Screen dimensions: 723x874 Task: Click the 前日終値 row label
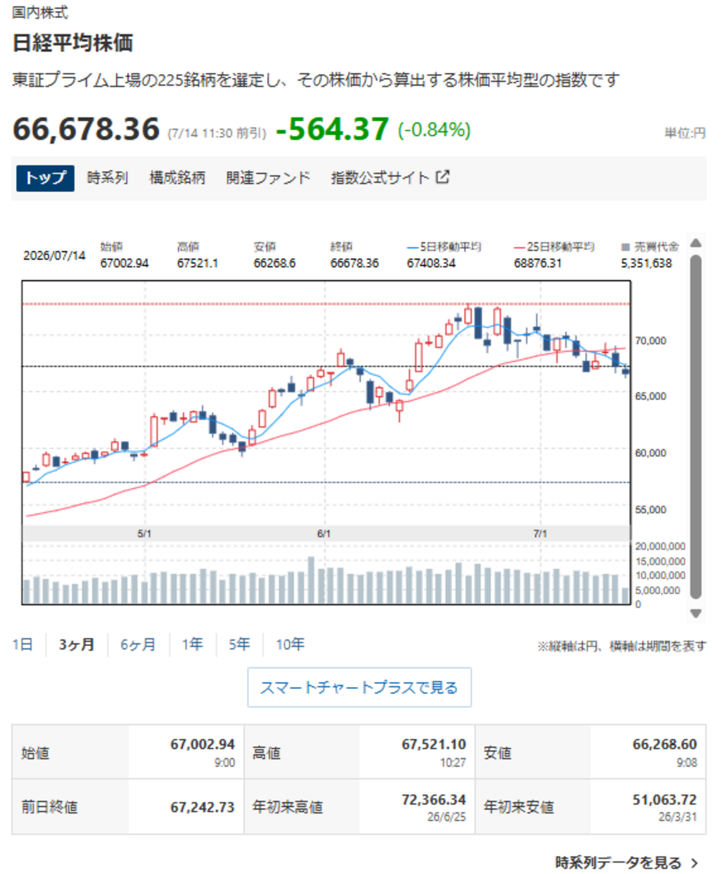(49, 807)
